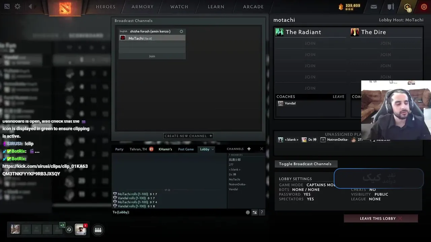Open the friends list people icon
Image resolution: width=431 pixels, height=242 pixels.
[98, 230]
